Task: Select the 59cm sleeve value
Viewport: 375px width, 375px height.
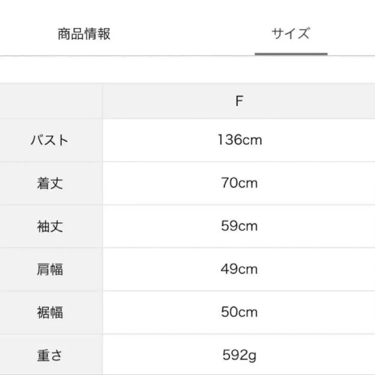Action: [239, 226]
